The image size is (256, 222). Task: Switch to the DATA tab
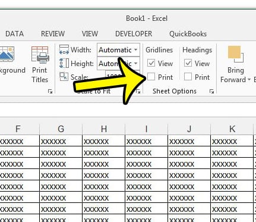pos(15,34)
